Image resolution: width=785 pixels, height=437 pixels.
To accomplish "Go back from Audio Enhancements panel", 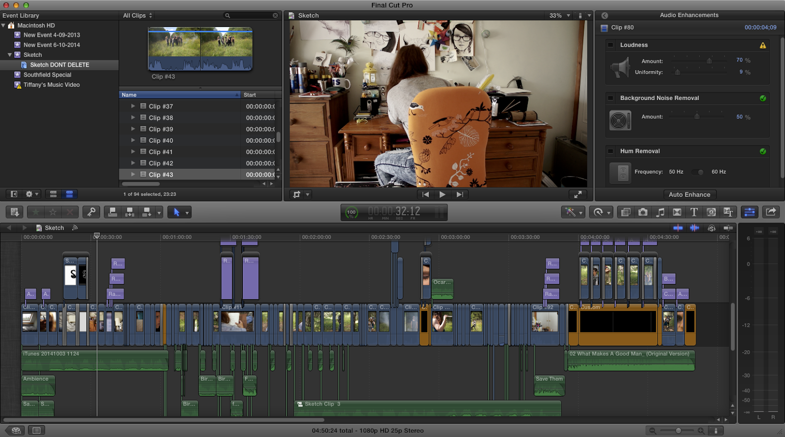I will (604, 15).
